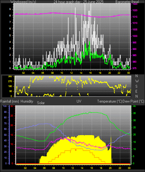
Task: Select 360 on the wind direction axis
Action: pos(10,77)
